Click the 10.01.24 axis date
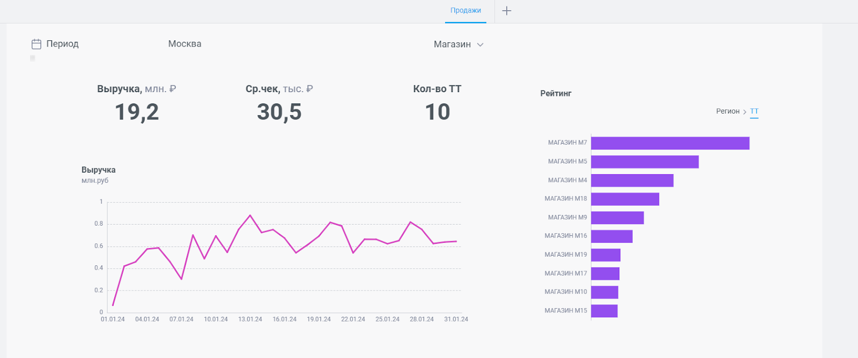Viewport: 858px width, 358px height. 216,319
